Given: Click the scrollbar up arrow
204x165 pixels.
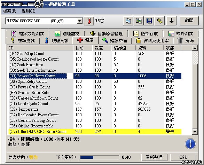Looking at the screenshot, I should tap(195, 48).
